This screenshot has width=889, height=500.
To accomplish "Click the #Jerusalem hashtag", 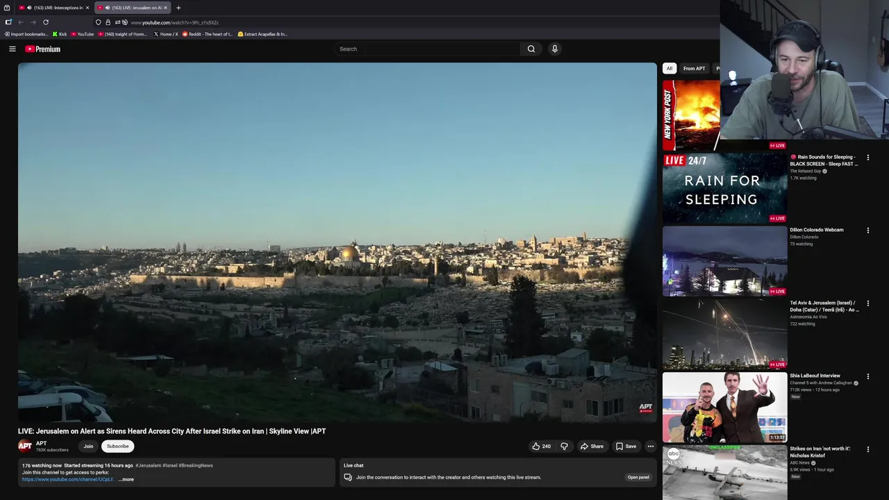I will tap(148, 465).
